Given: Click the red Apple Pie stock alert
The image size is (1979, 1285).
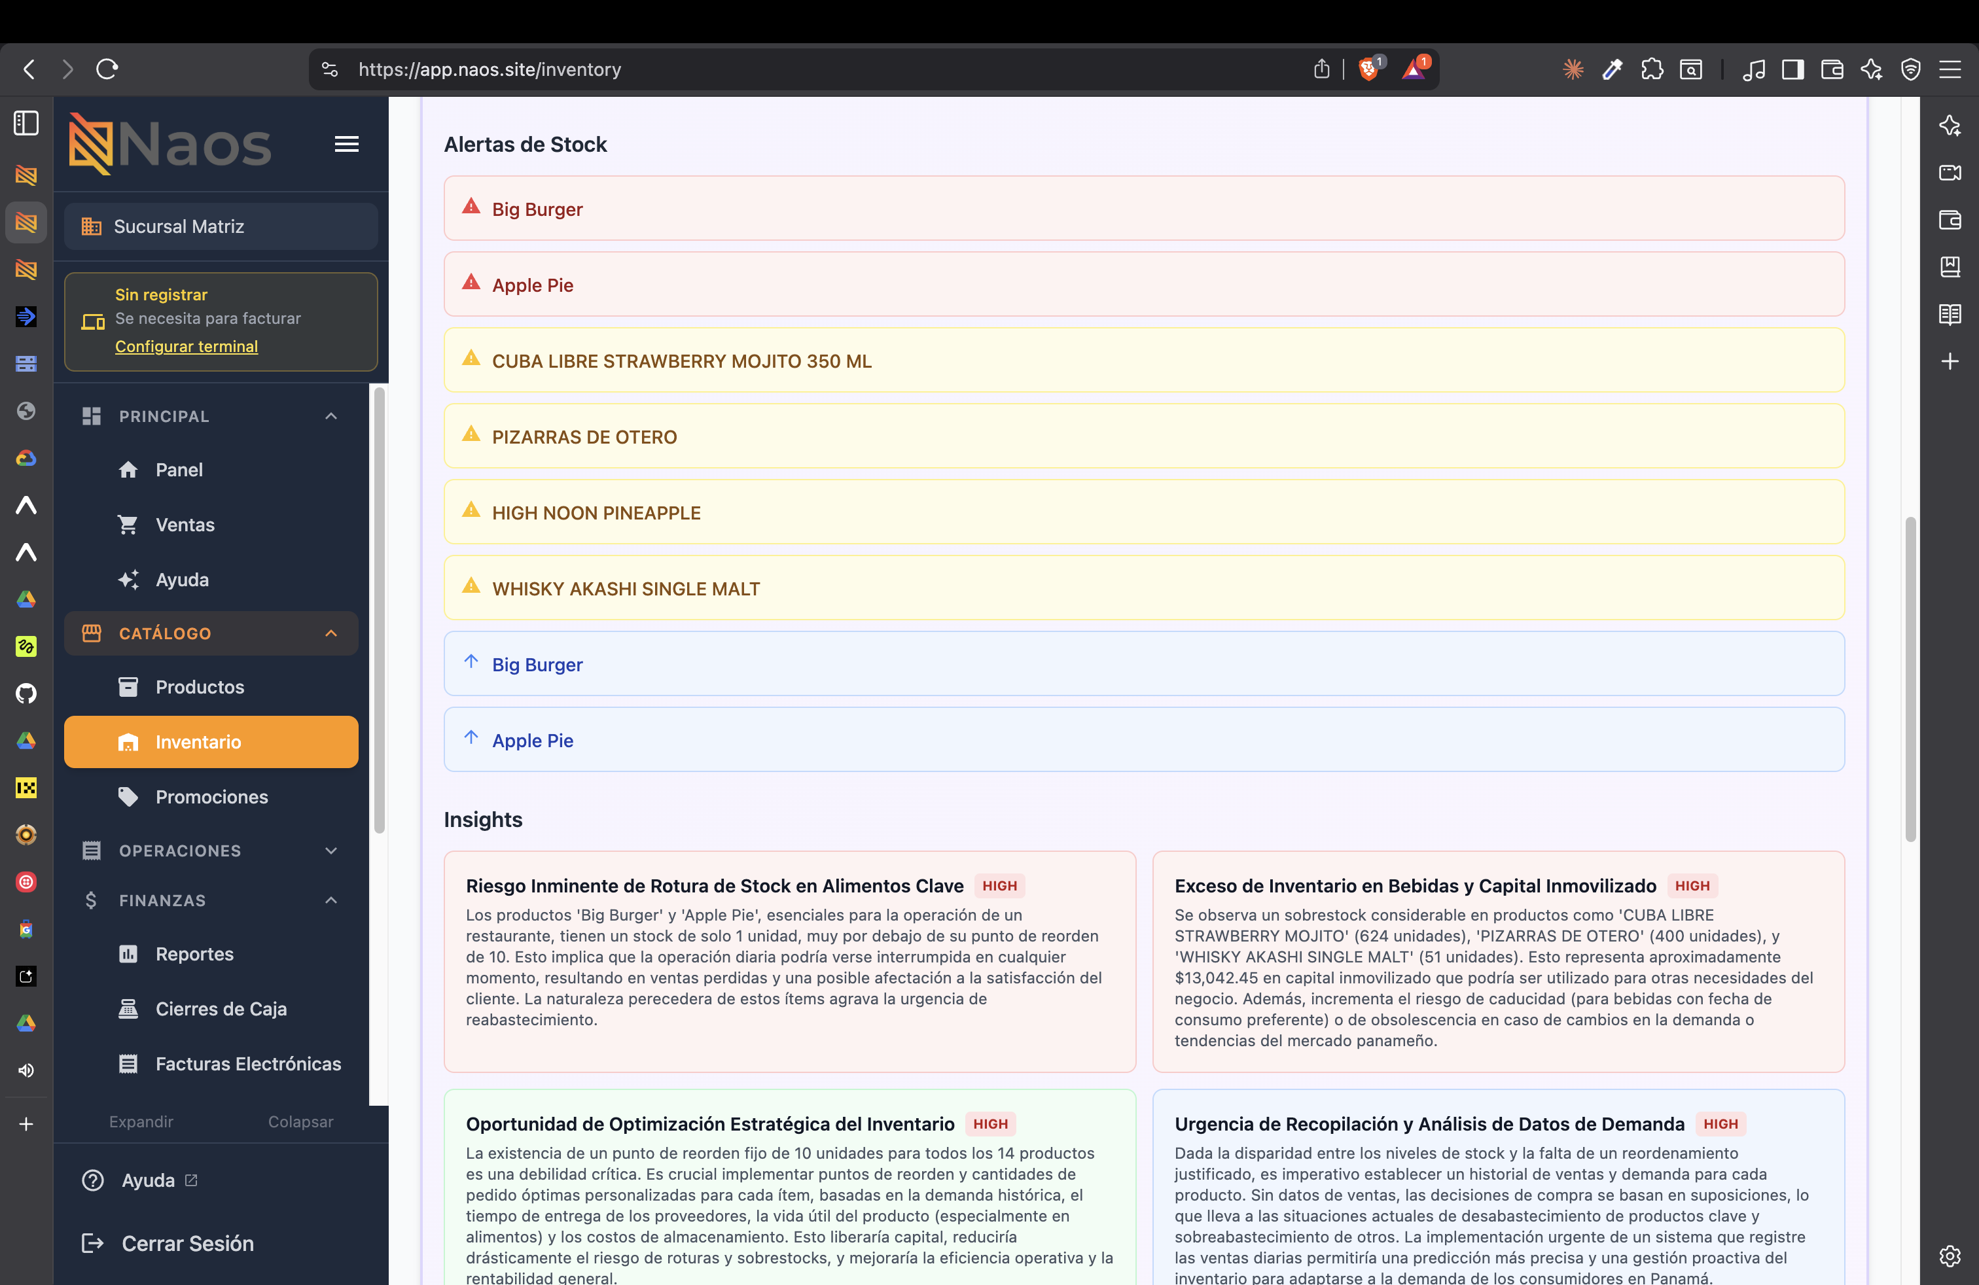Looking at the screenshot, I should click(x=1144, y=284).
